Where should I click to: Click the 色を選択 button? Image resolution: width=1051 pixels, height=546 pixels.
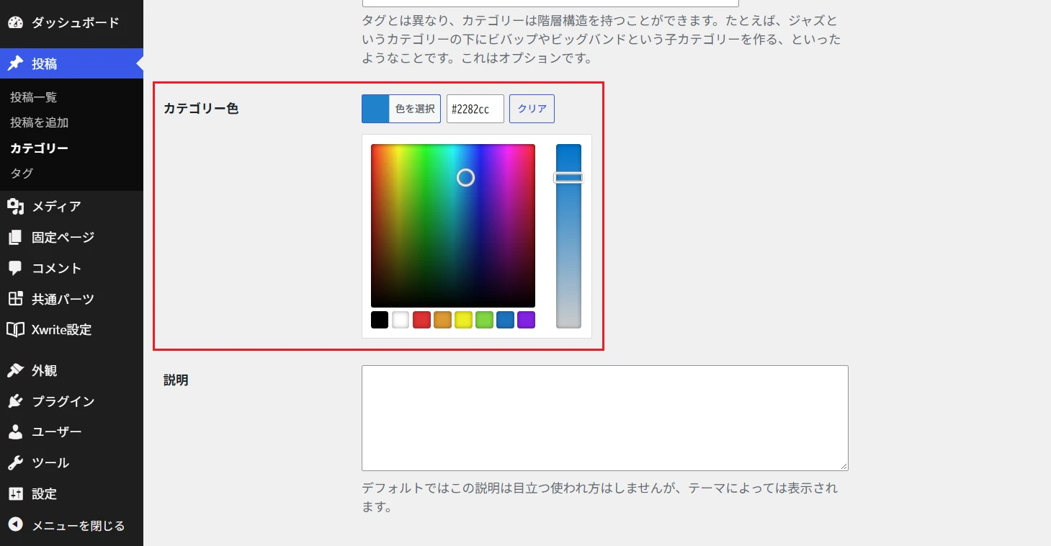(415, 109)
